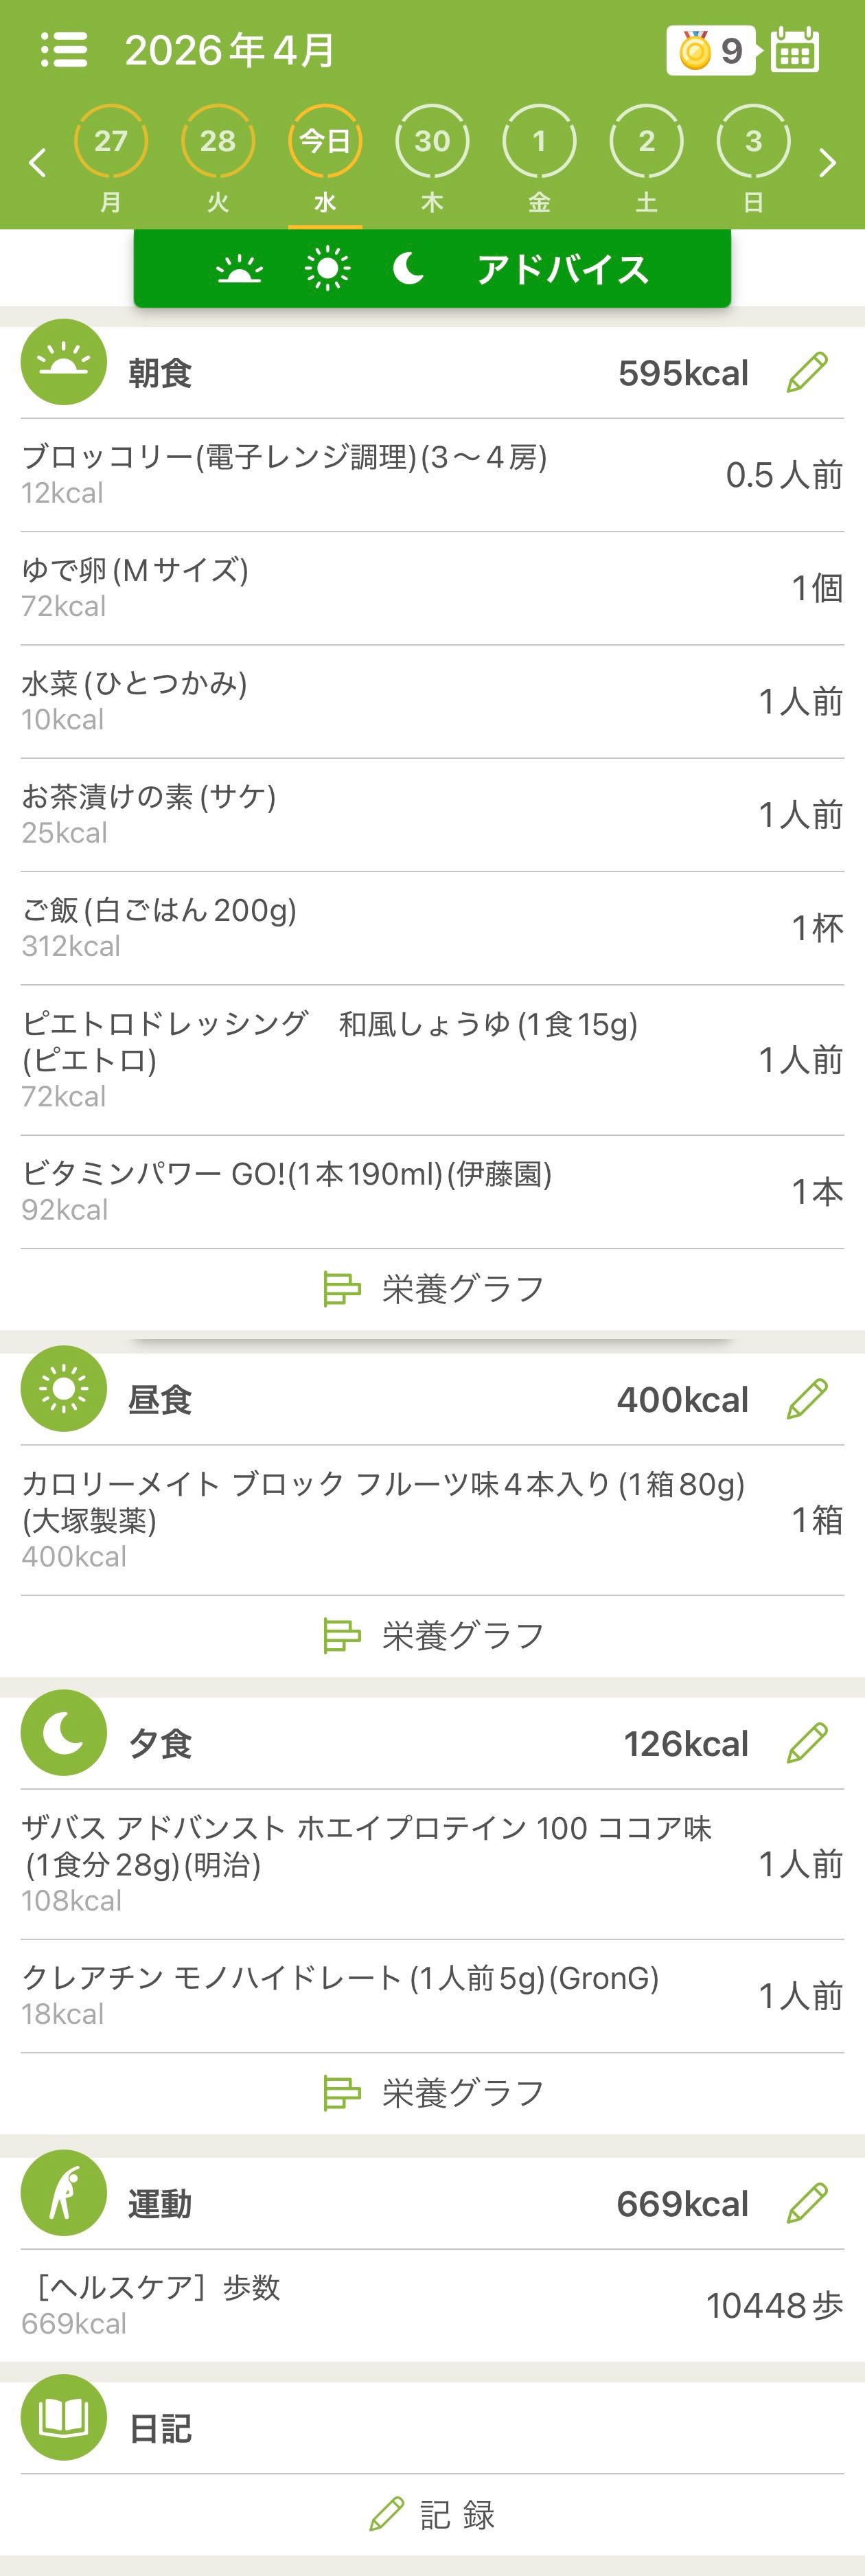Viewport: 865px width, 2576px height.
Task: Open the calendar icon
Action: (796, 50)
